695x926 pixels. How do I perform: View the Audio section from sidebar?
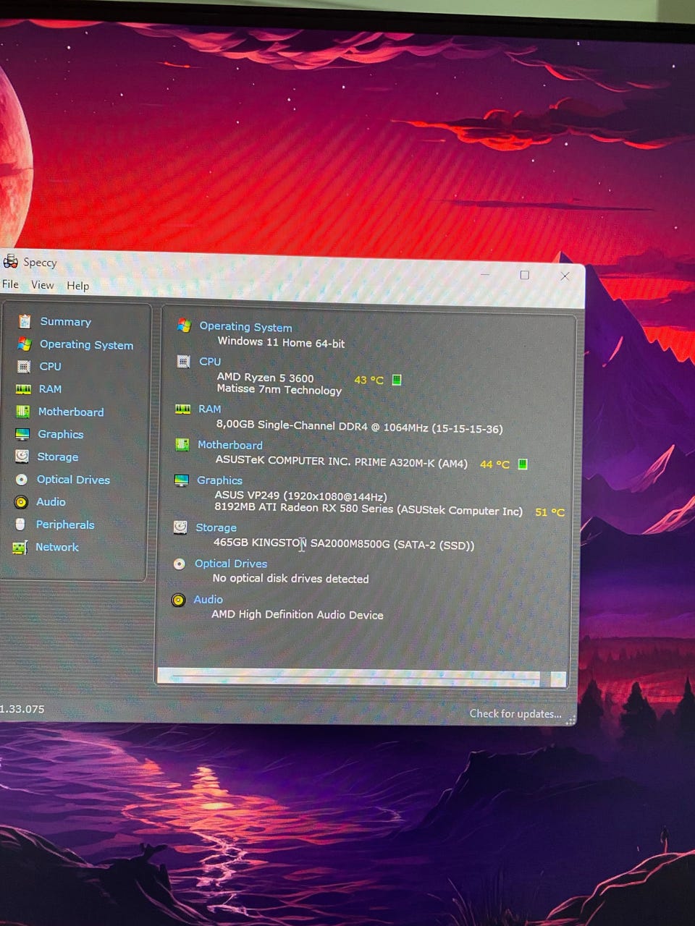(51, 501)
